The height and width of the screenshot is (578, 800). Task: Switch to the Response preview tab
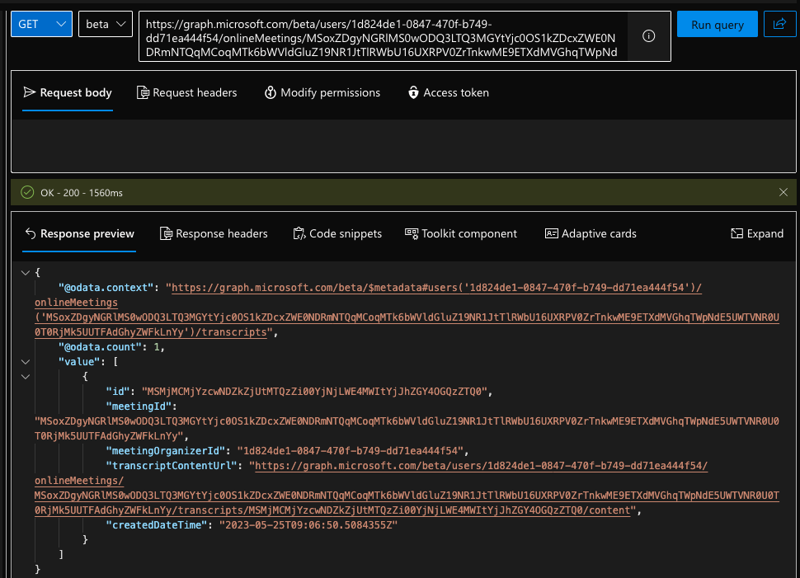point(79,233)
